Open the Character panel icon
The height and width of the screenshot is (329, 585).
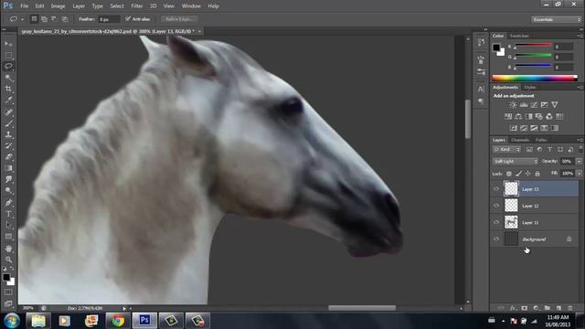click(x=481, y=90)
